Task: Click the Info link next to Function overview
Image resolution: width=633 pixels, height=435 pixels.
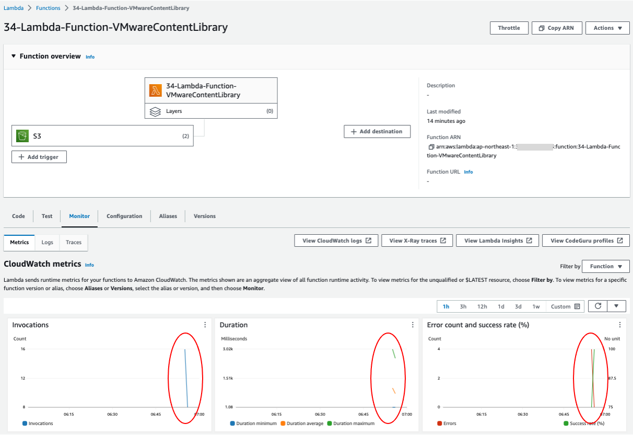Action: tap(90, 56)
